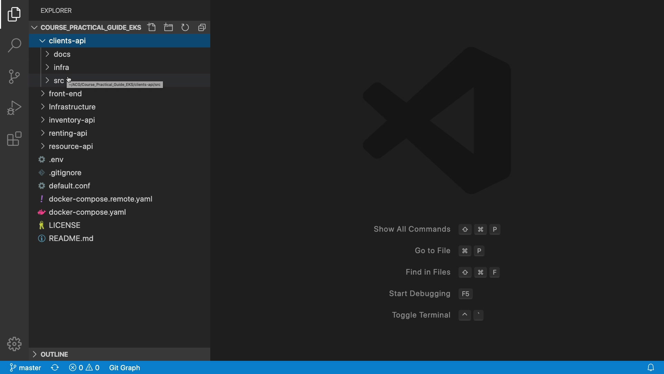The image size is (664, 374).
Task: Click the New File icon in explorer header
Action: point(151,27)
